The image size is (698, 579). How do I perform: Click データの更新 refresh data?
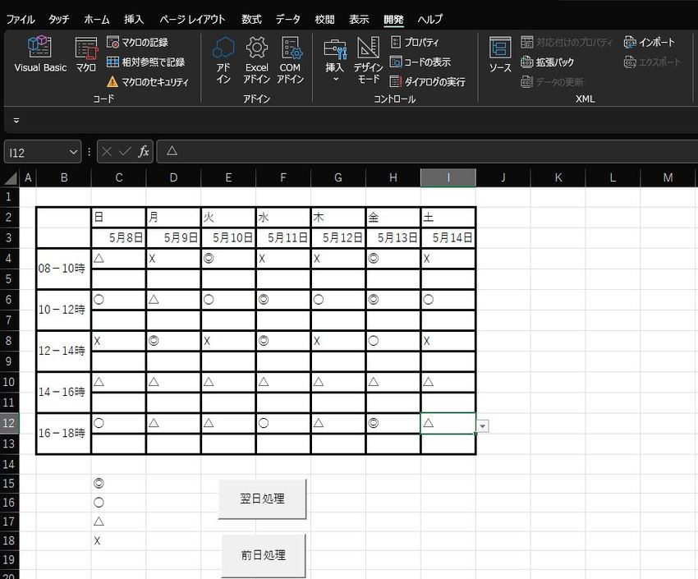click(x=552, y=82)
